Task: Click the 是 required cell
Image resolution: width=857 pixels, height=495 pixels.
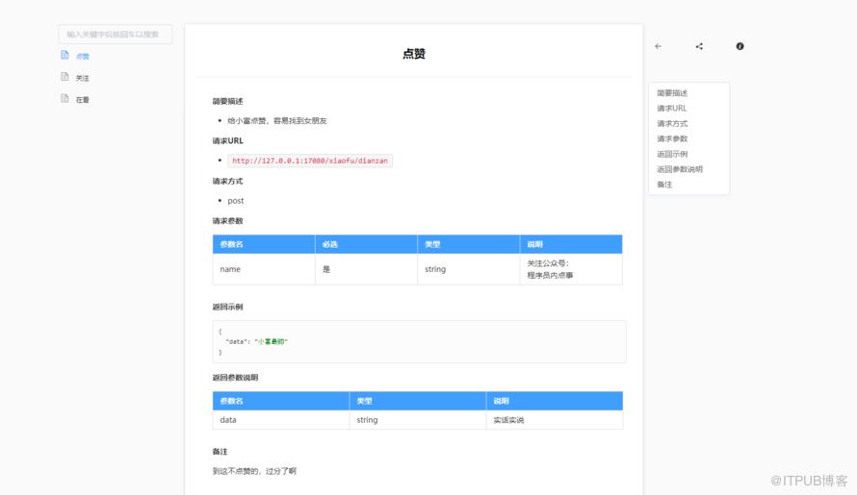Action: click(366, 269)
